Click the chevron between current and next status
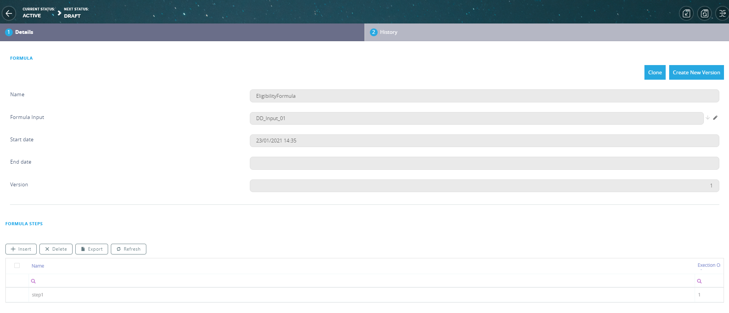729x313 pixels. coord(59,13)
